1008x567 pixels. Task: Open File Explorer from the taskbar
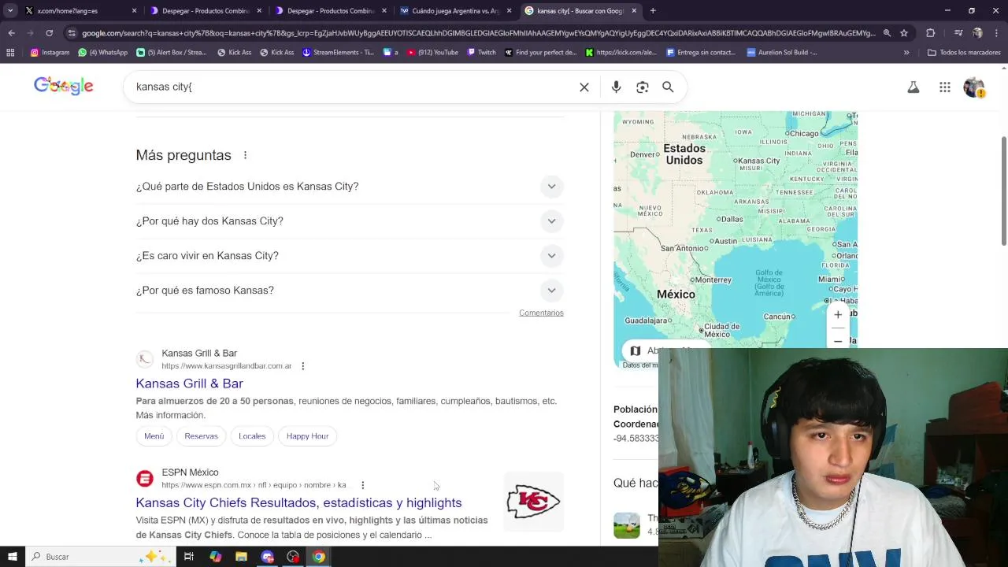(241, 557)
